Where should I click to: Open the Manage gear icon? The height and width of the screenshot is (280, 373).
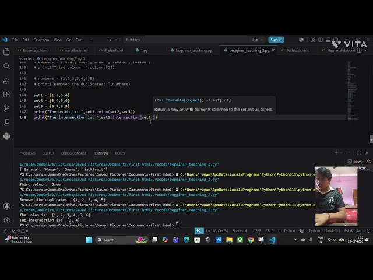pyautogui.click(x=6, y=220)
